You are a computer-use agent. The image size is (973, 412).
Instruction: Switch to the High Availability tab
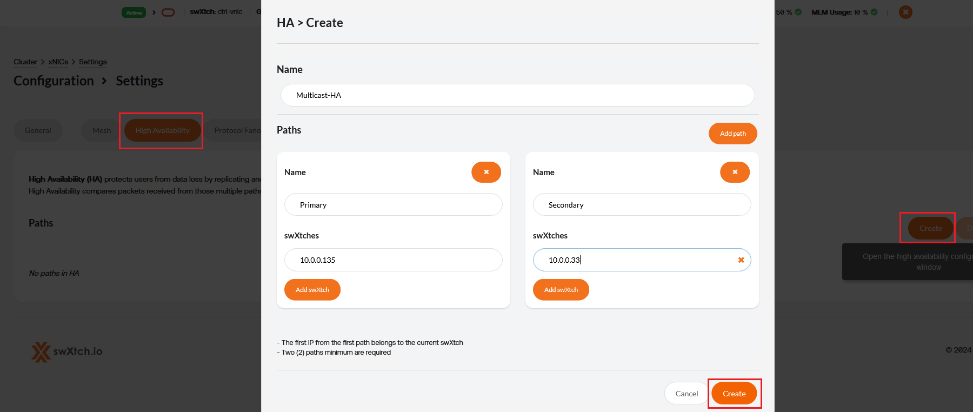162,130
